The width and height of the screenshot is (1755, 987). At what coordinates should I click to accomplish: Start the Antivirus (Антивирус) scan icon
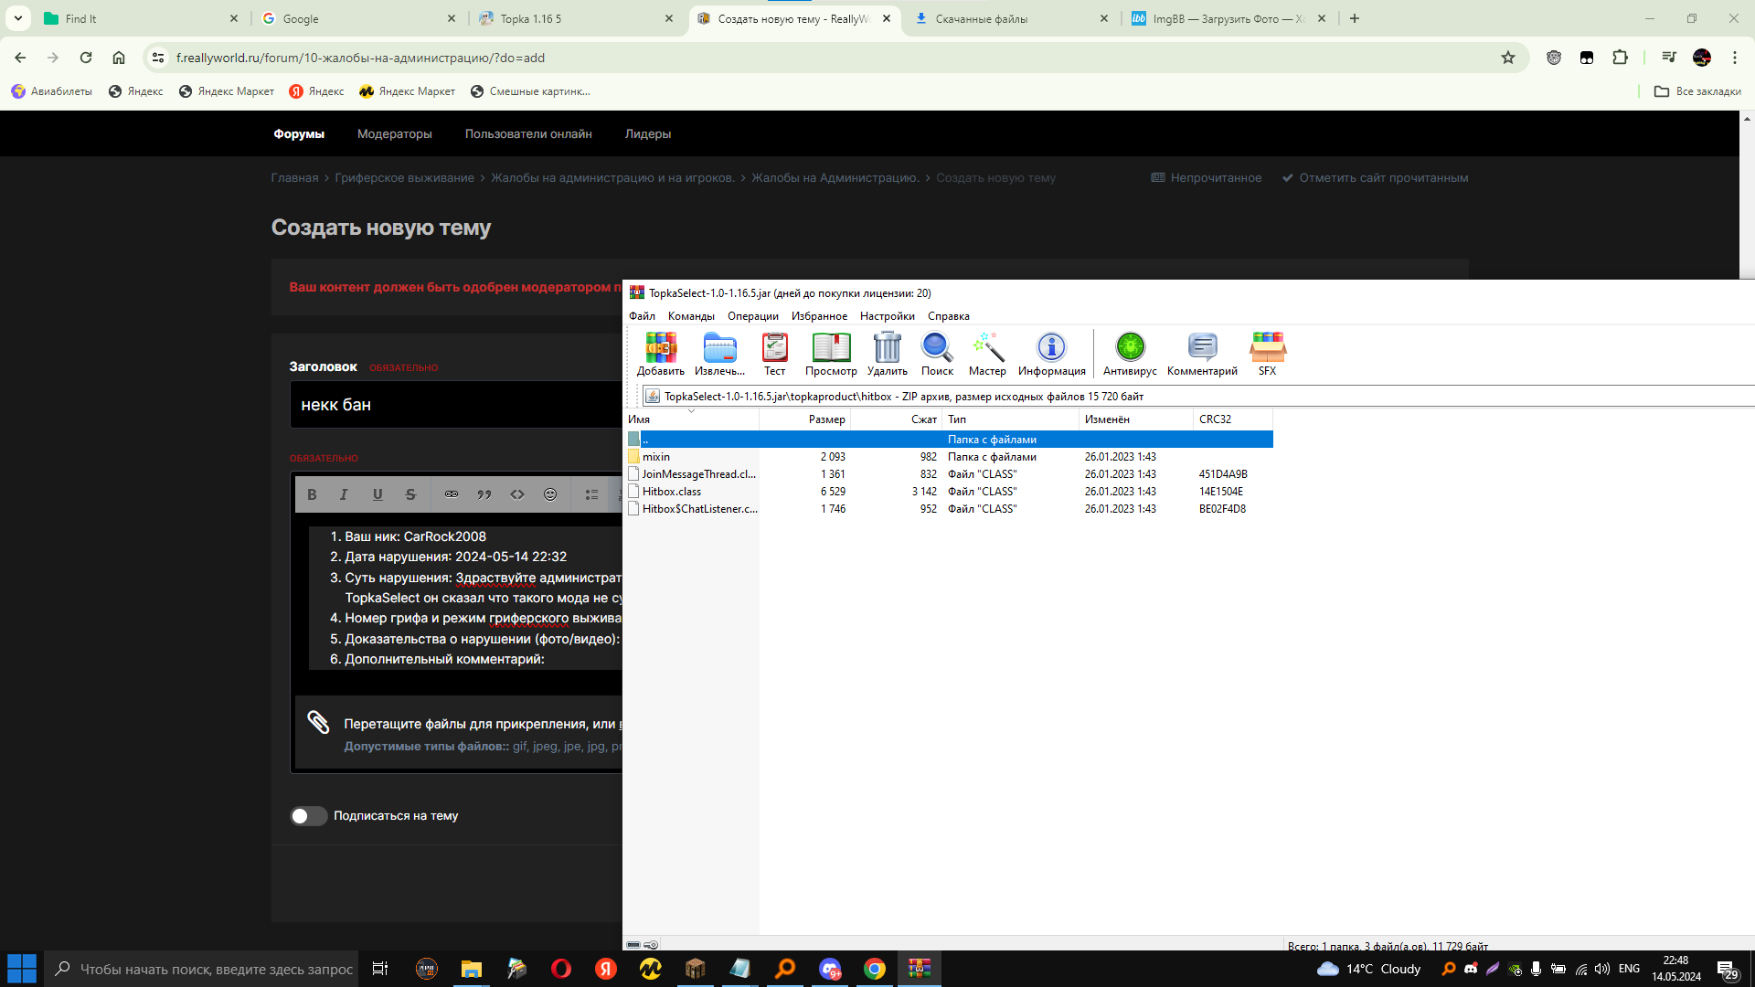tap(1130, 354)
